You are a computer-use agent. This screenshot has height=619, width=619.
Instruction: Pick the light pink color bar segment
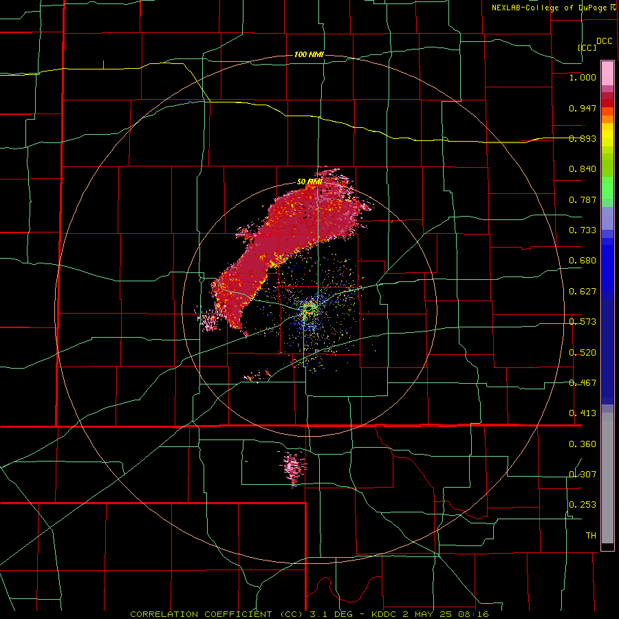click(607, 74)
